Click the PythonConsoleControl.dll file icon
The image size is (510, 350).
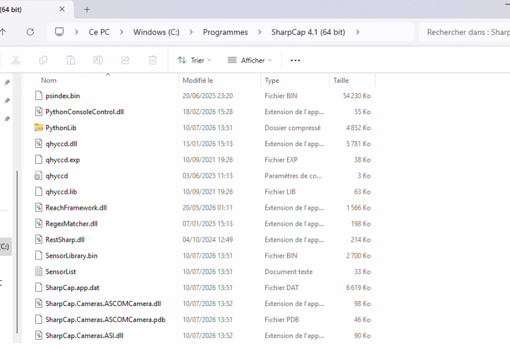click(x=38, y=112)
